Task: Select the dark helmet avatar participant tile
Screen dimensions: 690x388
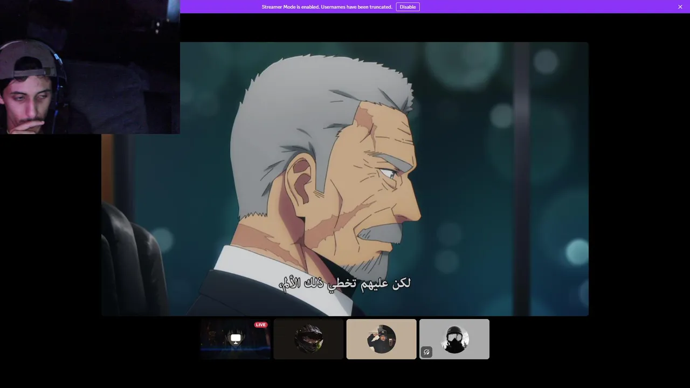Action: [x=308, y=339]
